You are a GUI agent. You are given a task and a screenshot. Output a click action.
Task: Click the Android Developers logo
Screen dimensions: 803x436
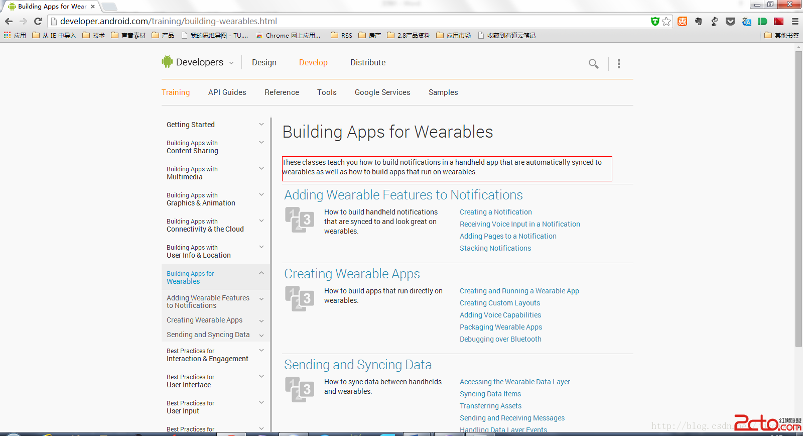point(167,62)
